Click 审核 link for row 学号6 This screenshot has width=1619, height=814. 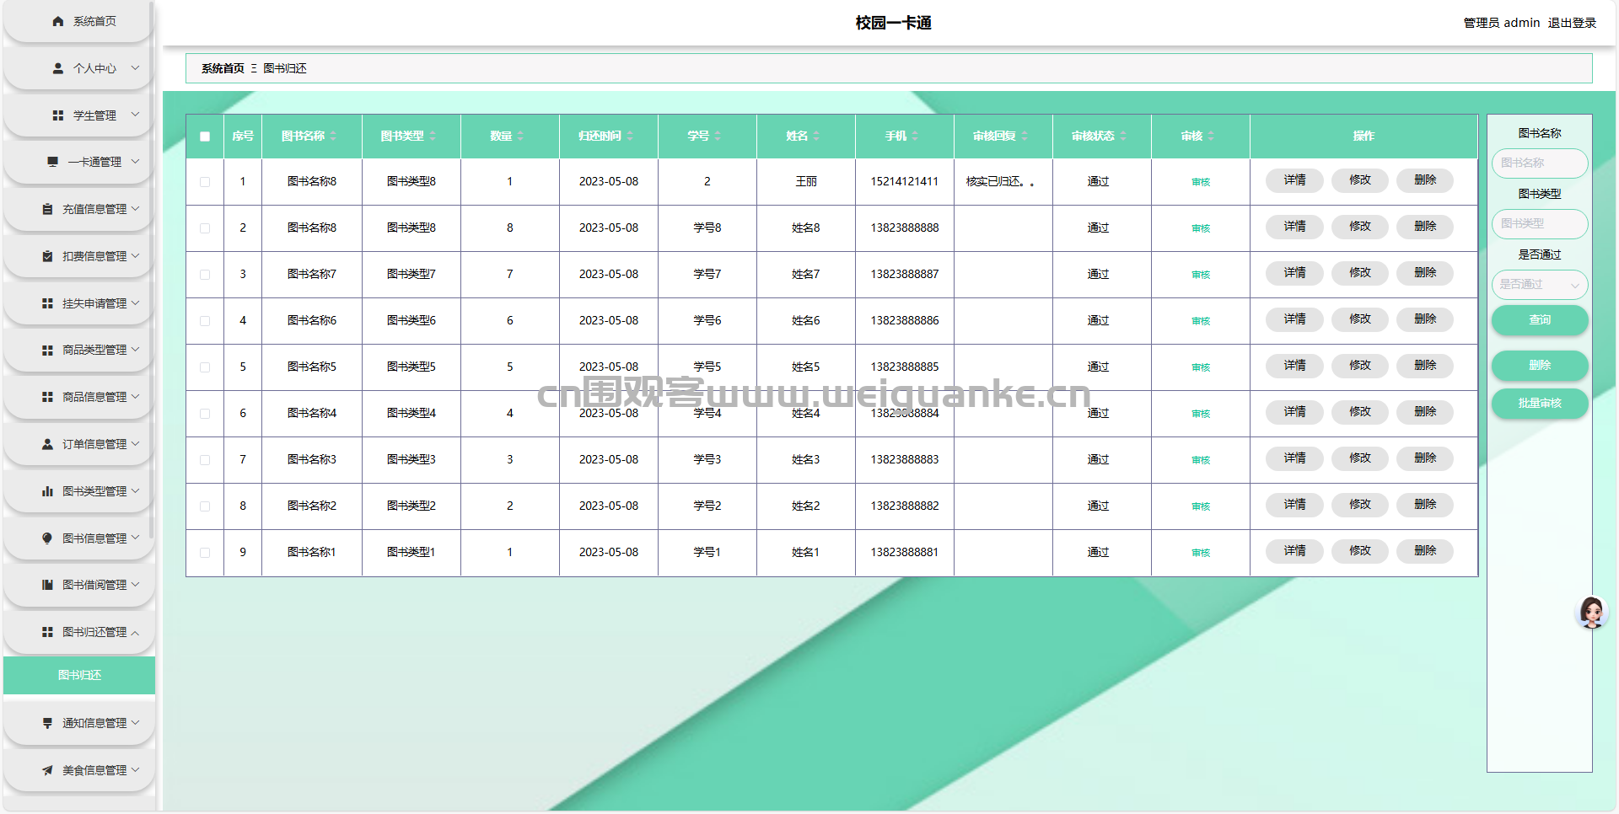point(1201,321)
